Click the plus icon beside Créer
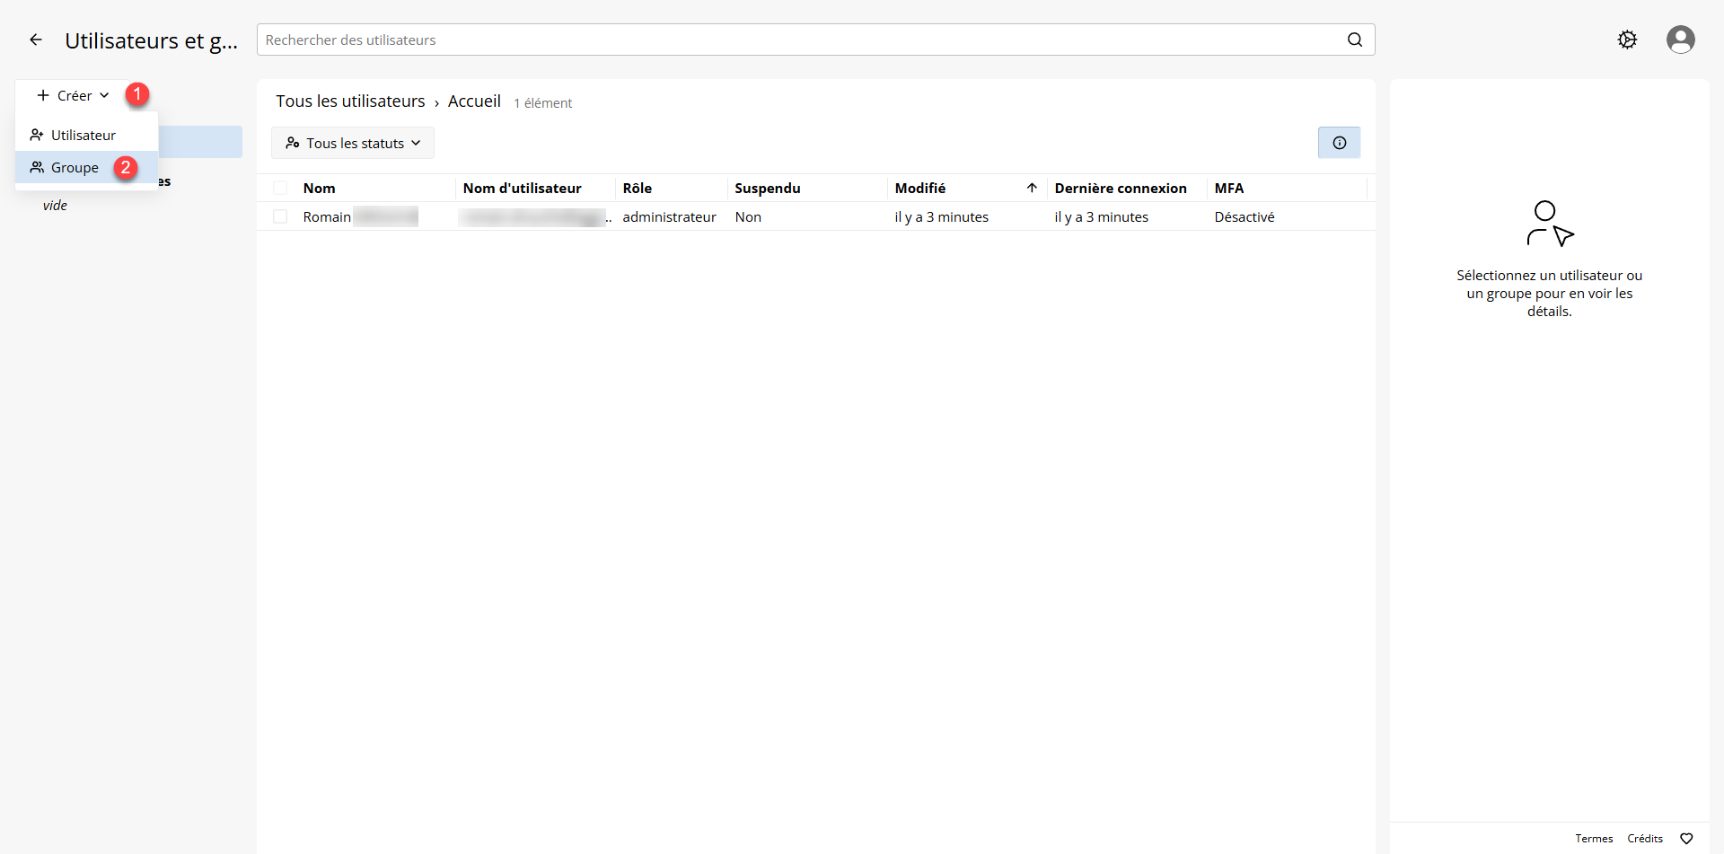 (x=43, y=95)
